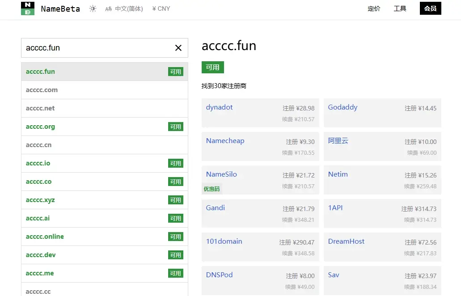Screen dimensions: 461x296
Task: Open the NameSilo registrar link
Action: (x=221, y=174)
